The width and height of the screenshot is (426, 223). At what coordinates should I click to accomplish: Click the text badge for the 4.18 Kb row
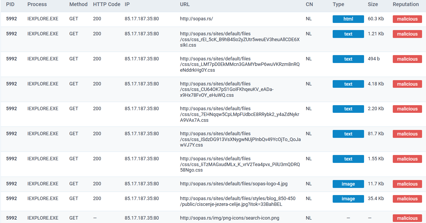coord(348,84)
